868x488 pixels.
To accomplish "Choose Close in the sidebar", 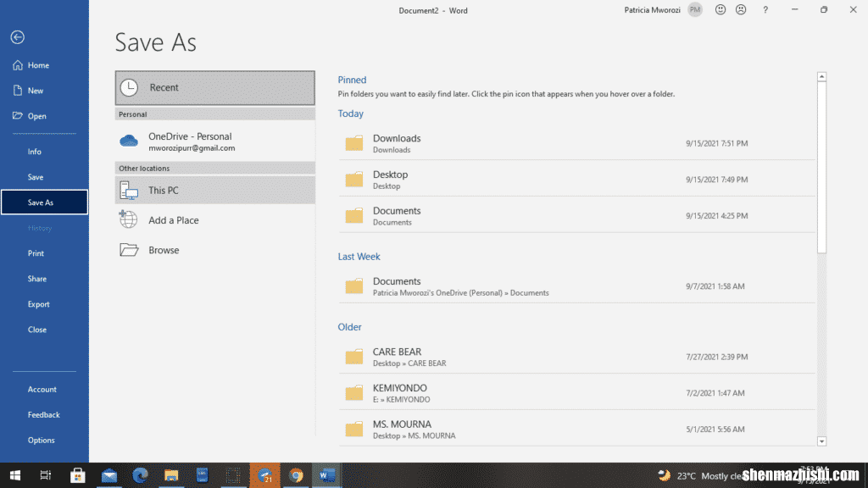I will 44,330.
